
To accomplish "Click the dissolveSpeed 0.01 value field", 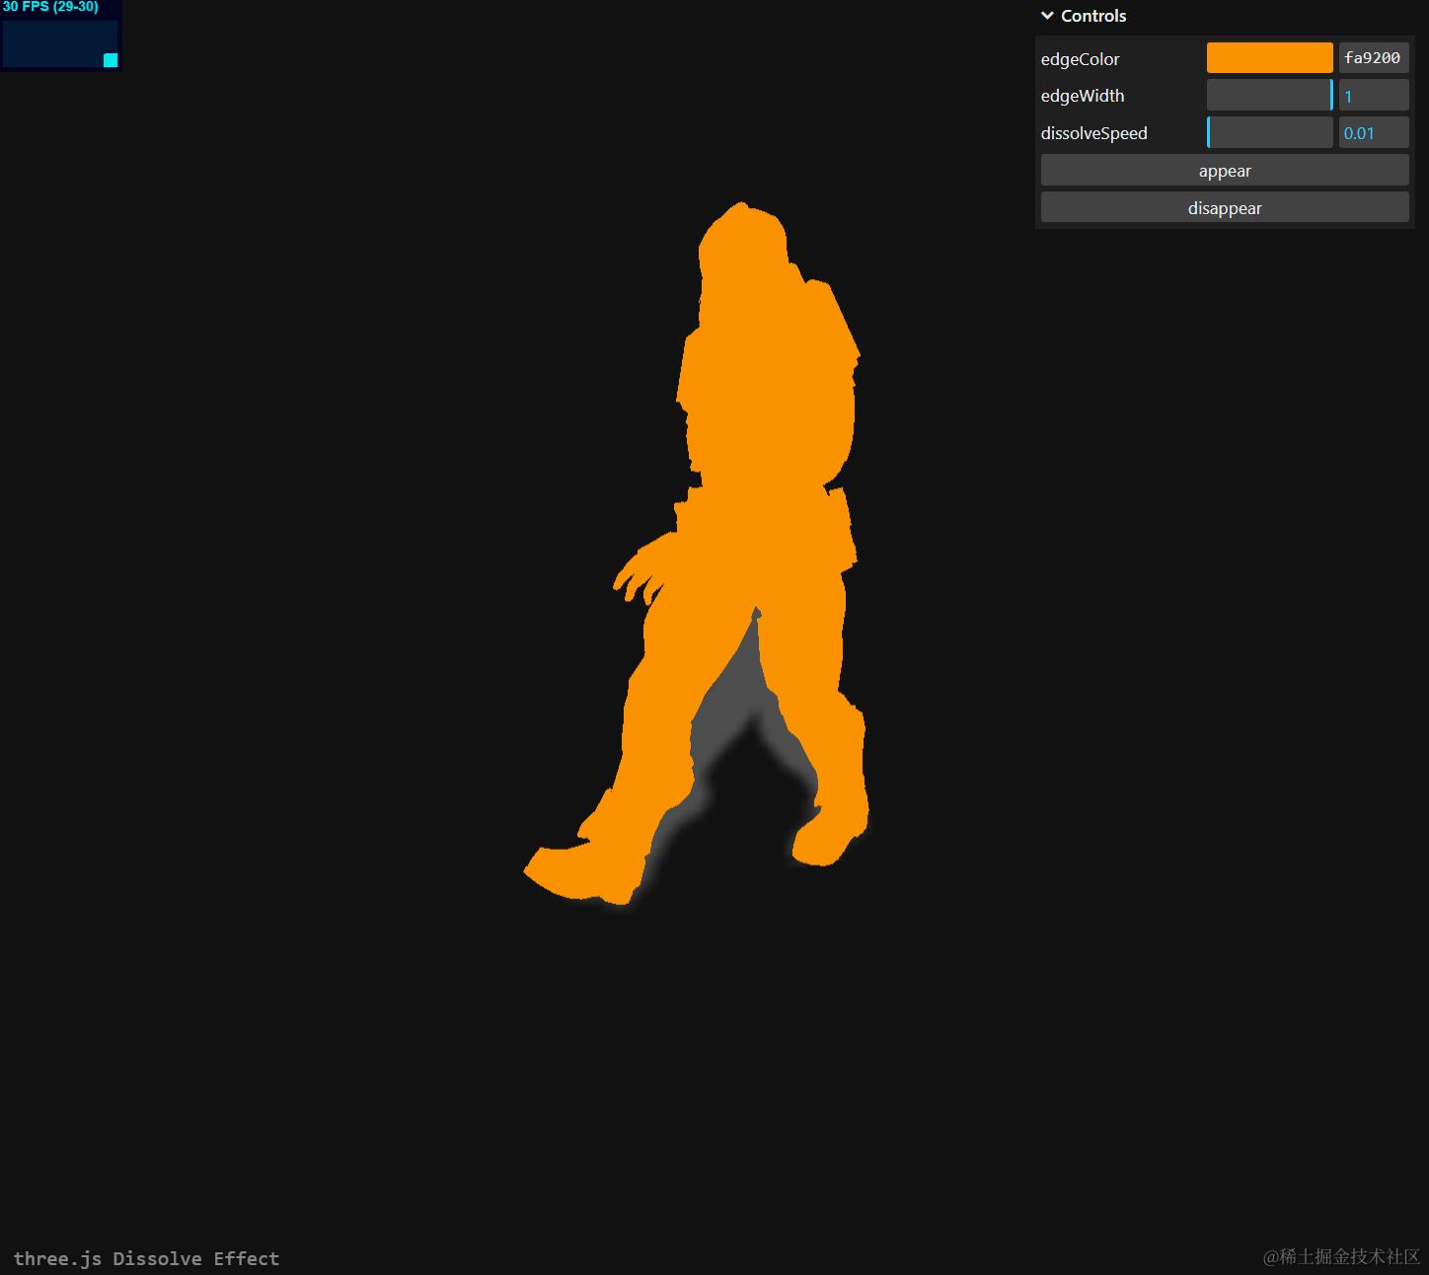I will [x=1373, y=133].
